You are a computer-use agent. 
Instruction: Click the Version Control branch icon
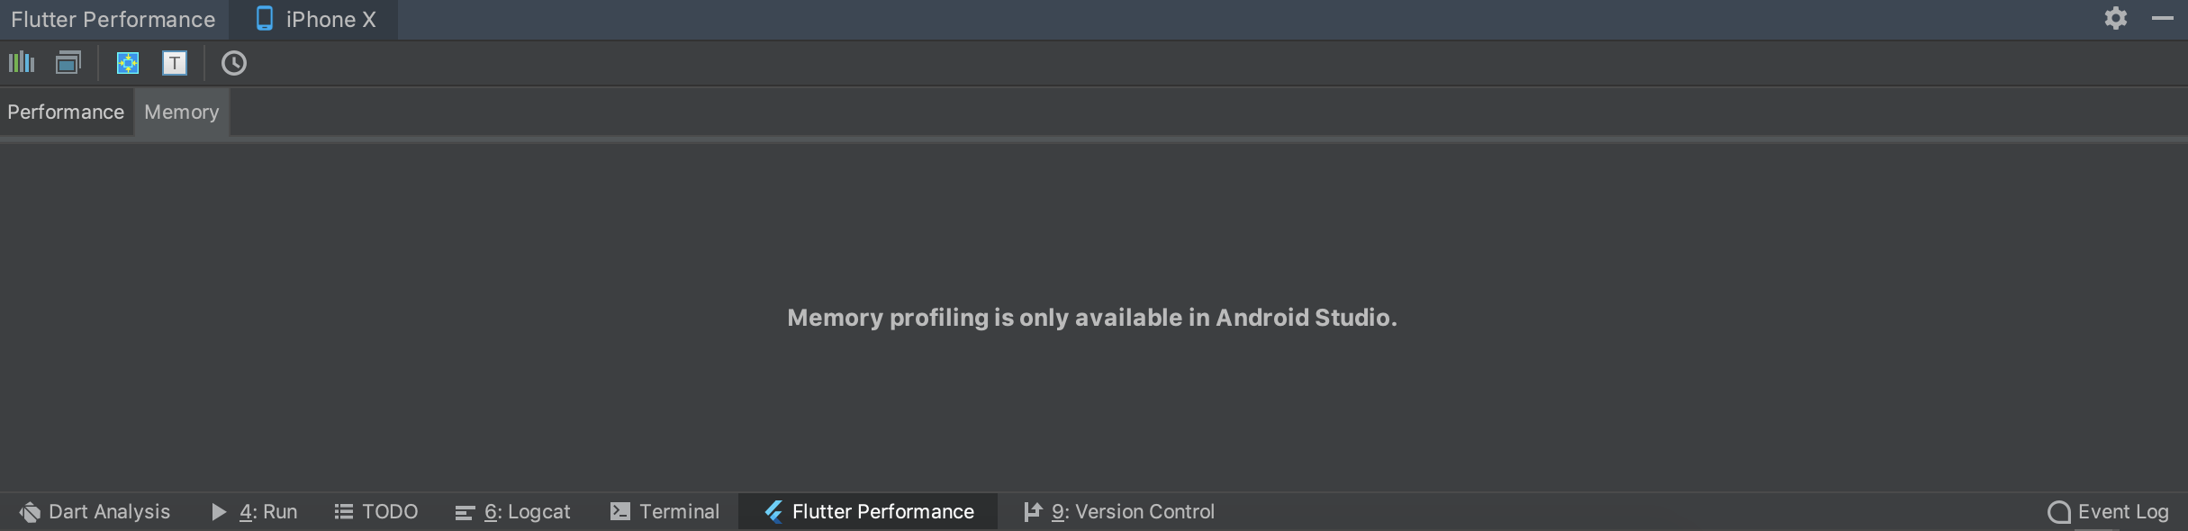(1032, 511)
